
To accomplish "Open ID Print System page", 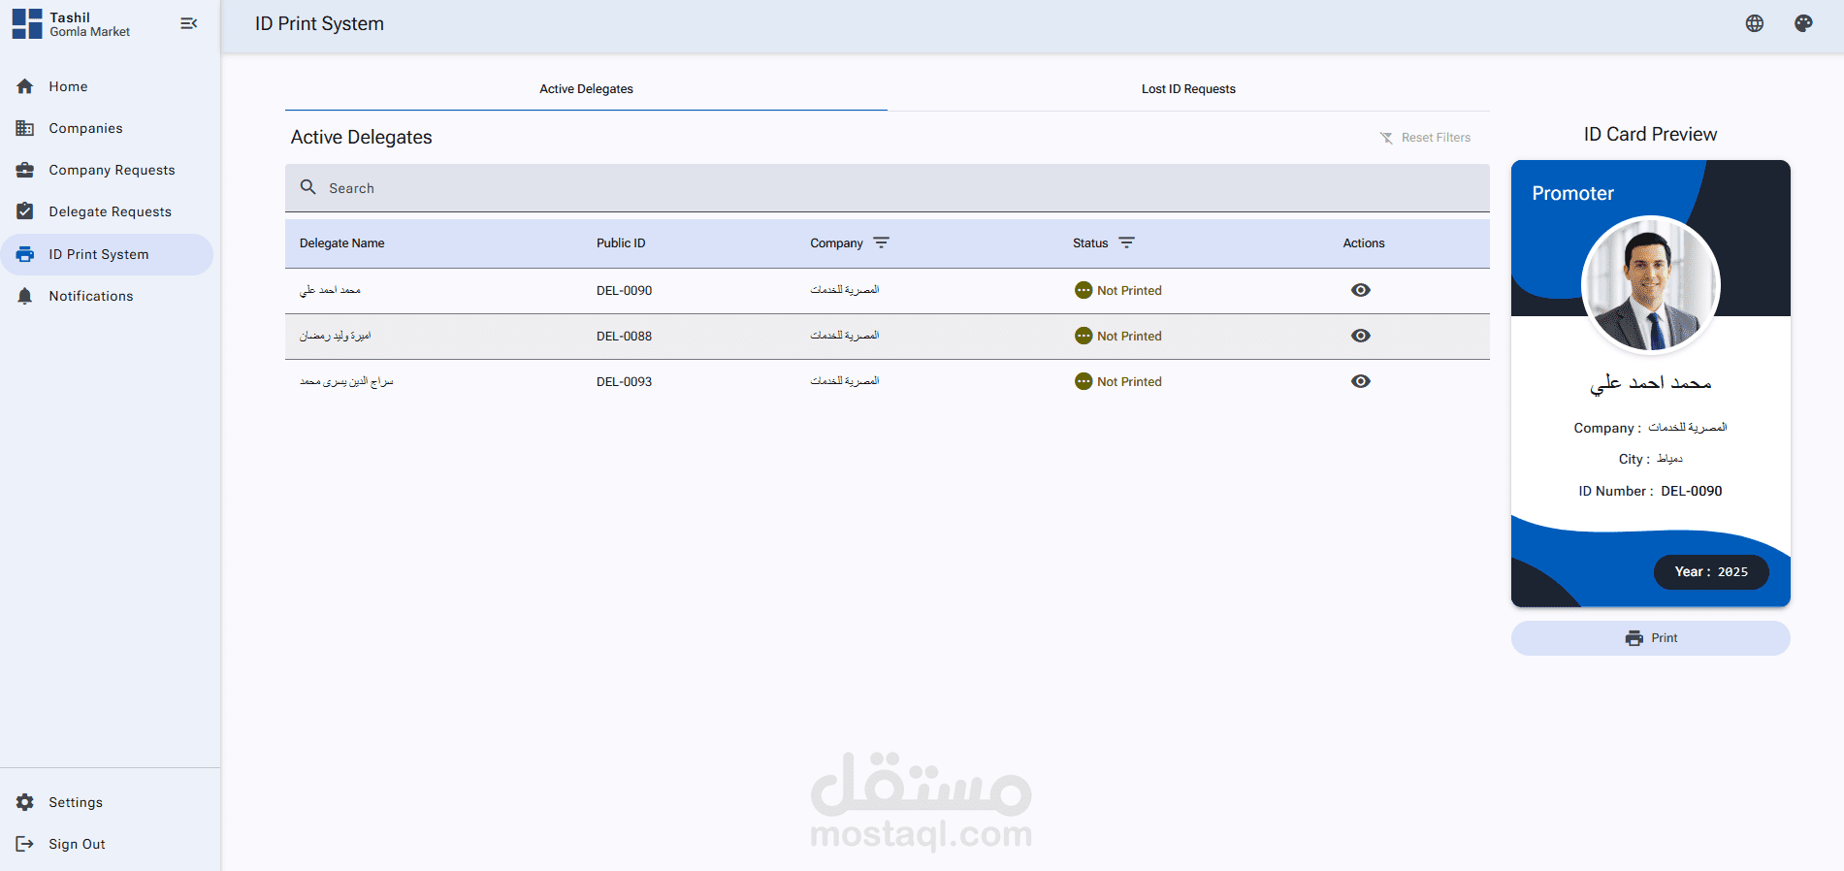I will pyautogui.click(x=107, y=254).
